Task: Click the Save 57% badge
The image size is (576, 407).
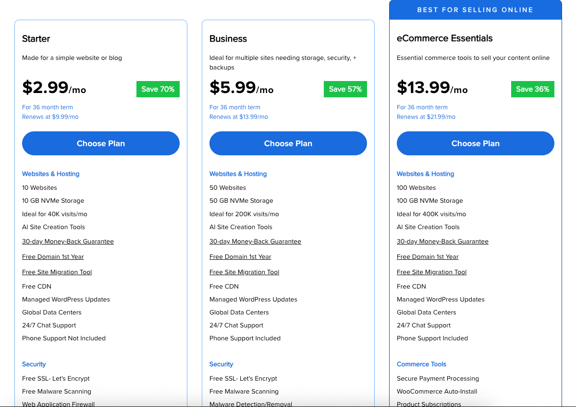Action: pos(345,89)
